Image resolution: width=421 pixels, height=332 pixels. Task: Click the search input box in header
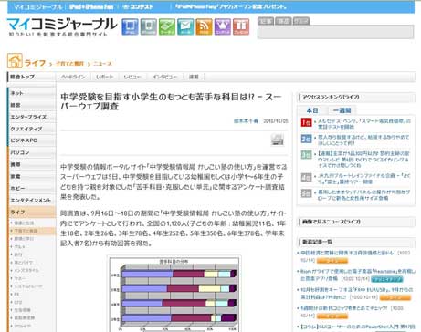click(x=335, y=32)
